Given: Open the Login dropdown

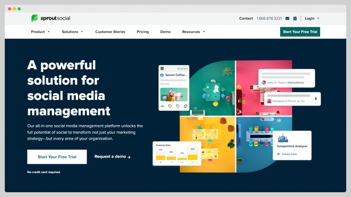Looking at the screenshot, I should click(312, 19).
